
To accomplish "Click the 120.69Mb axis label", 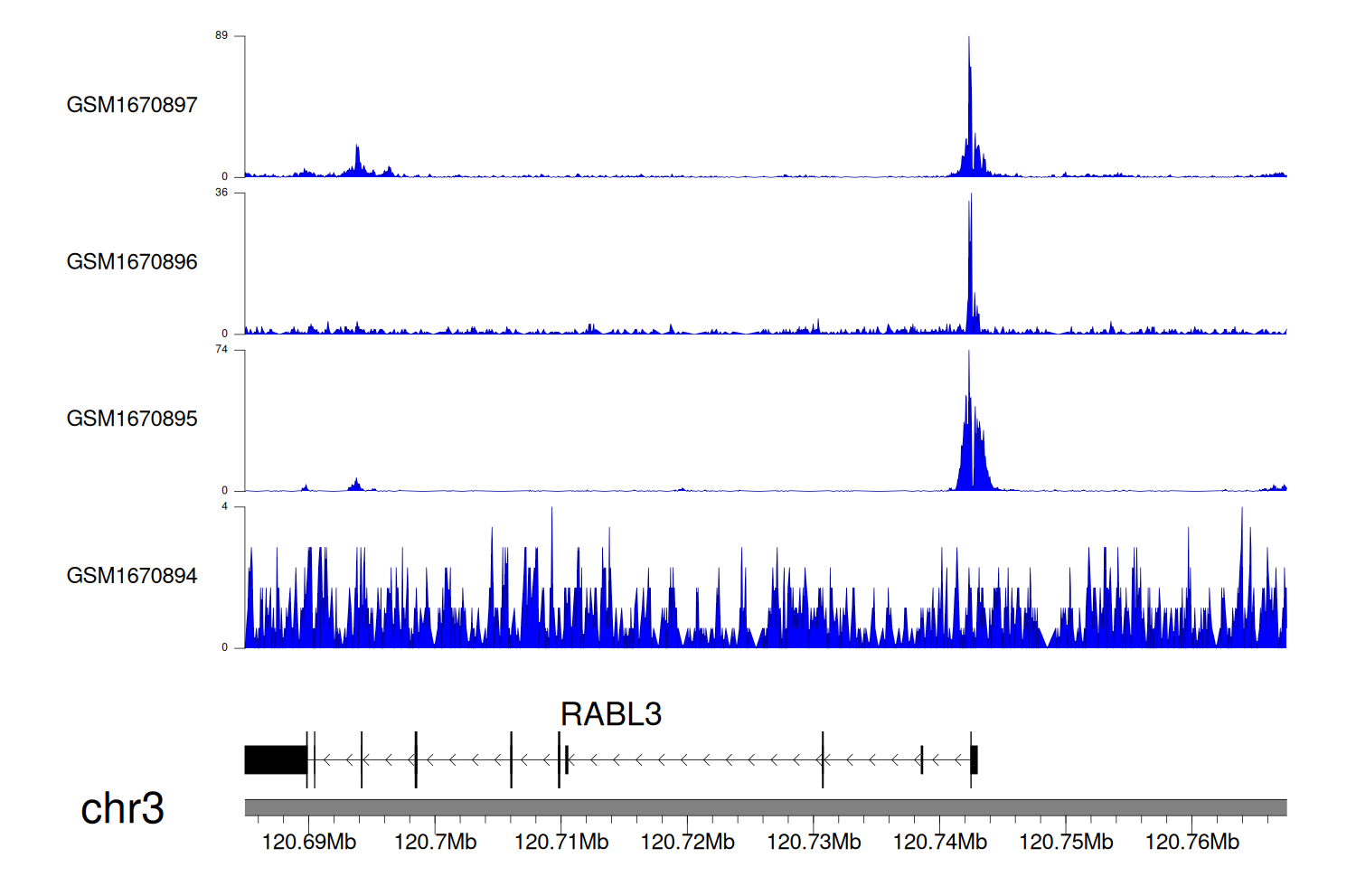I will (309, 843).
